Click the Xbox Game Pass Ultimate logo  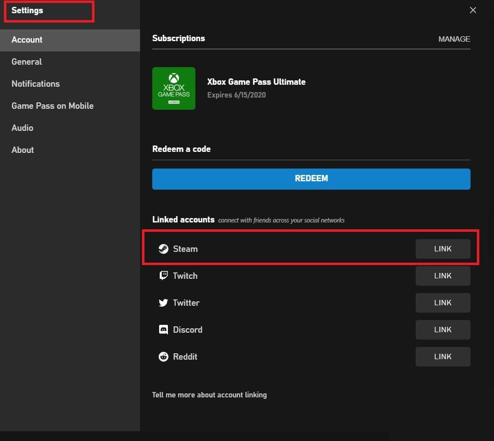point(174,89)
